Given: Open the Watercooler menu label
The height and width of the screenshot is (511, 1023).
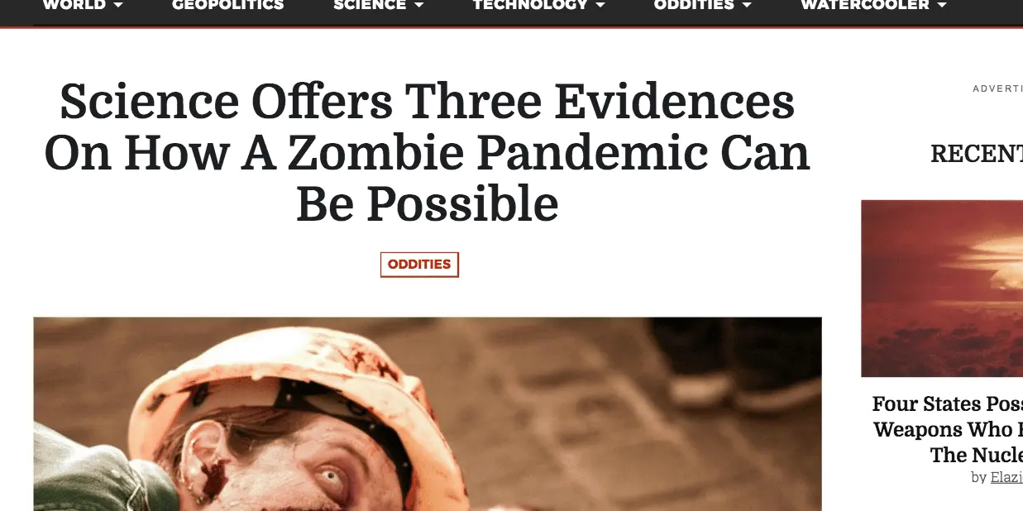Looking at the screenshot, I should click(865, 5).
